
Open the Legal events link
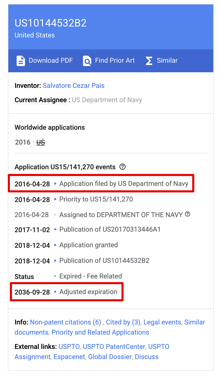(x=162, y=322)
